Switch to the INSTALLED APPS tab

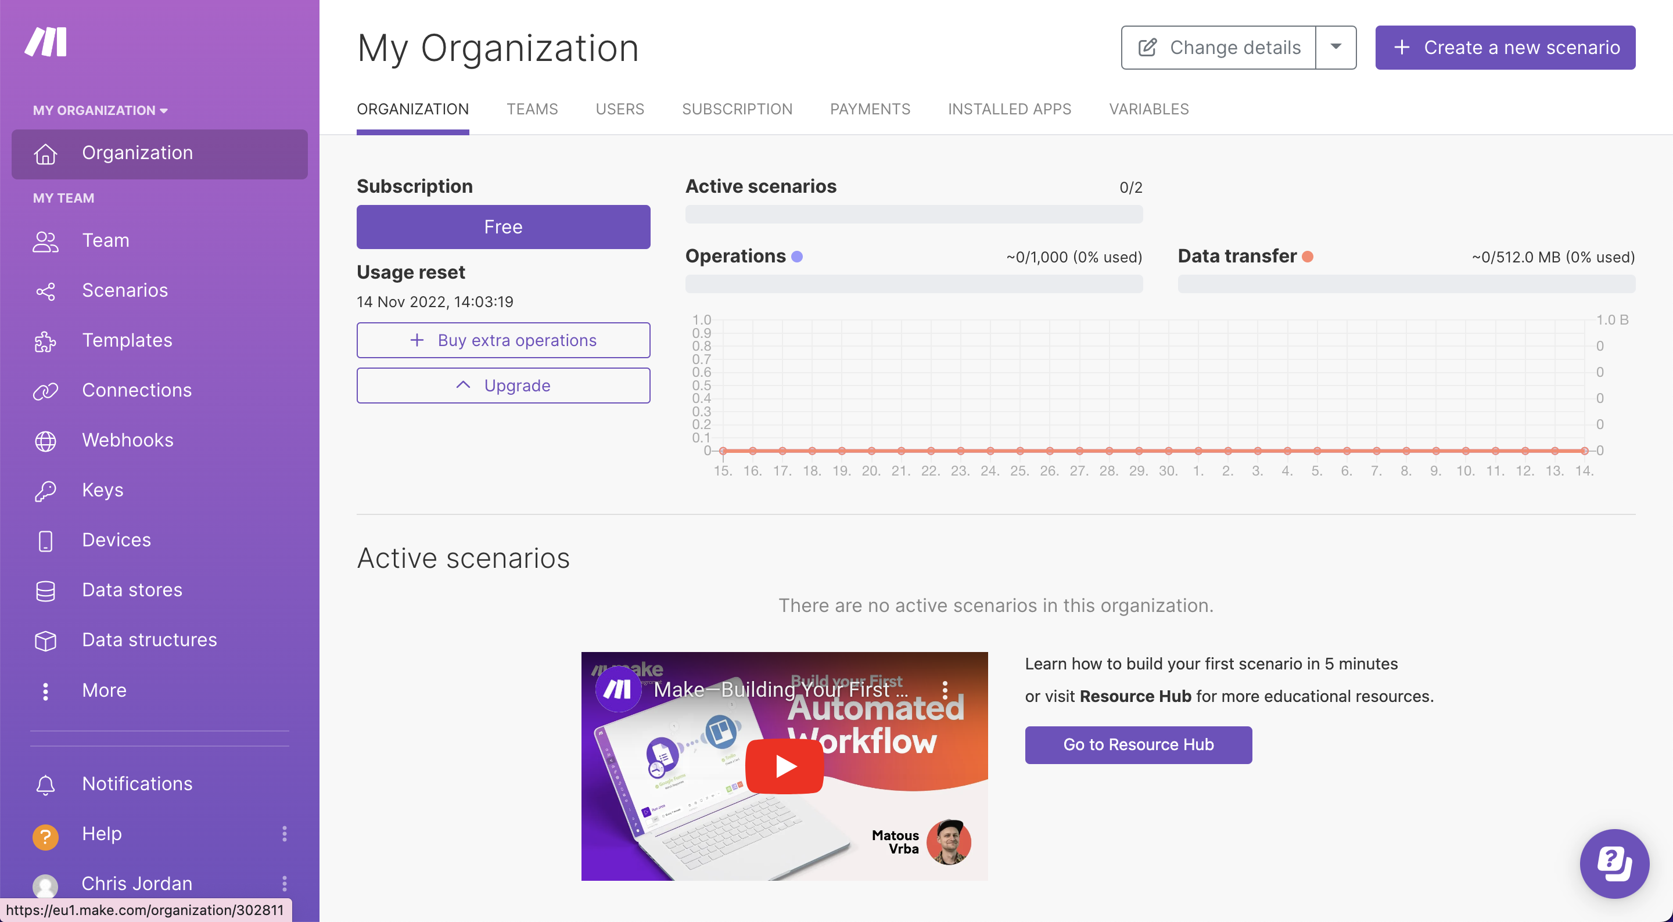[1009, 109]
